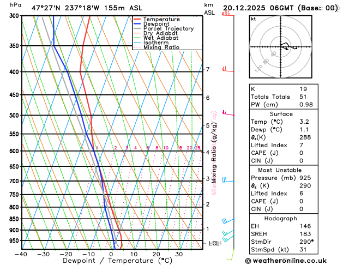Screen dimensions: 343x265
Task: Click the Pressure (mb) value 925
Action: [305, 178]
